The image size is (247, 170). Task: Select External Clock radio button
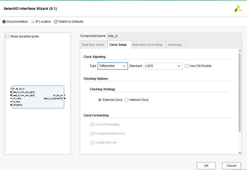tap(100, 100)
